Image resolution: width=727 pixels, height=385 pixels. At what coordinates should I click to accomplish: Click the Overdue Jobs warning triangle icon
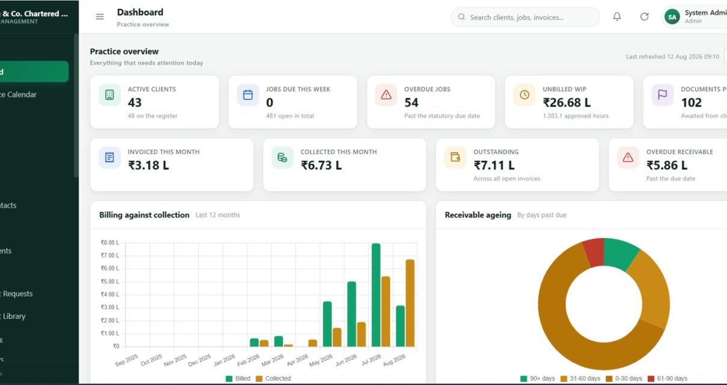(386, 95)
